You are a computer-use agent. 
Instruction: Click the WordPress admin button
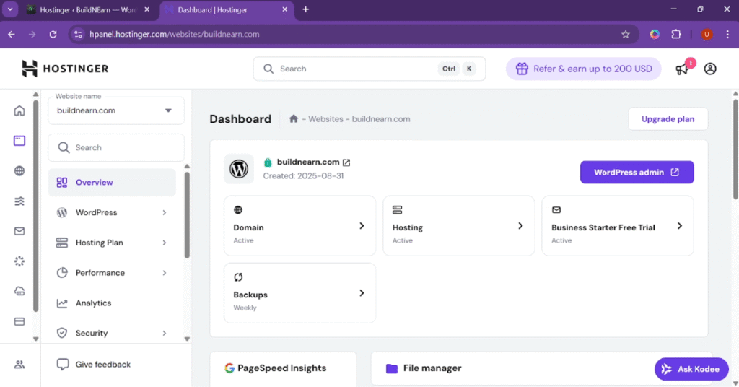coord(637,173)
